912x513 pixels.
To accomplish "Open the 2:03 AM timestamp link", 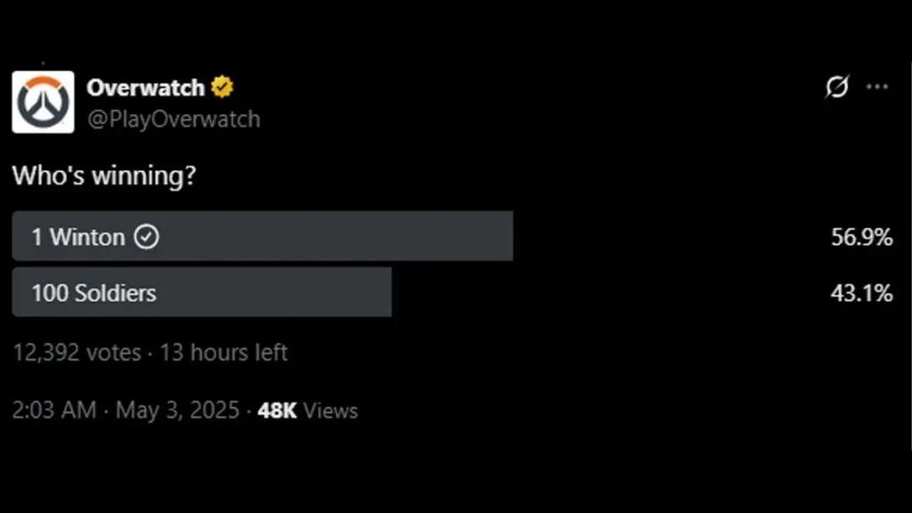I will [x=54, y=410].
